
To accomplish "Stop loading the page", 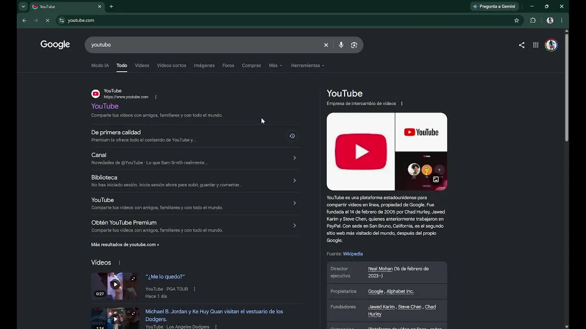I will [48, 21].
